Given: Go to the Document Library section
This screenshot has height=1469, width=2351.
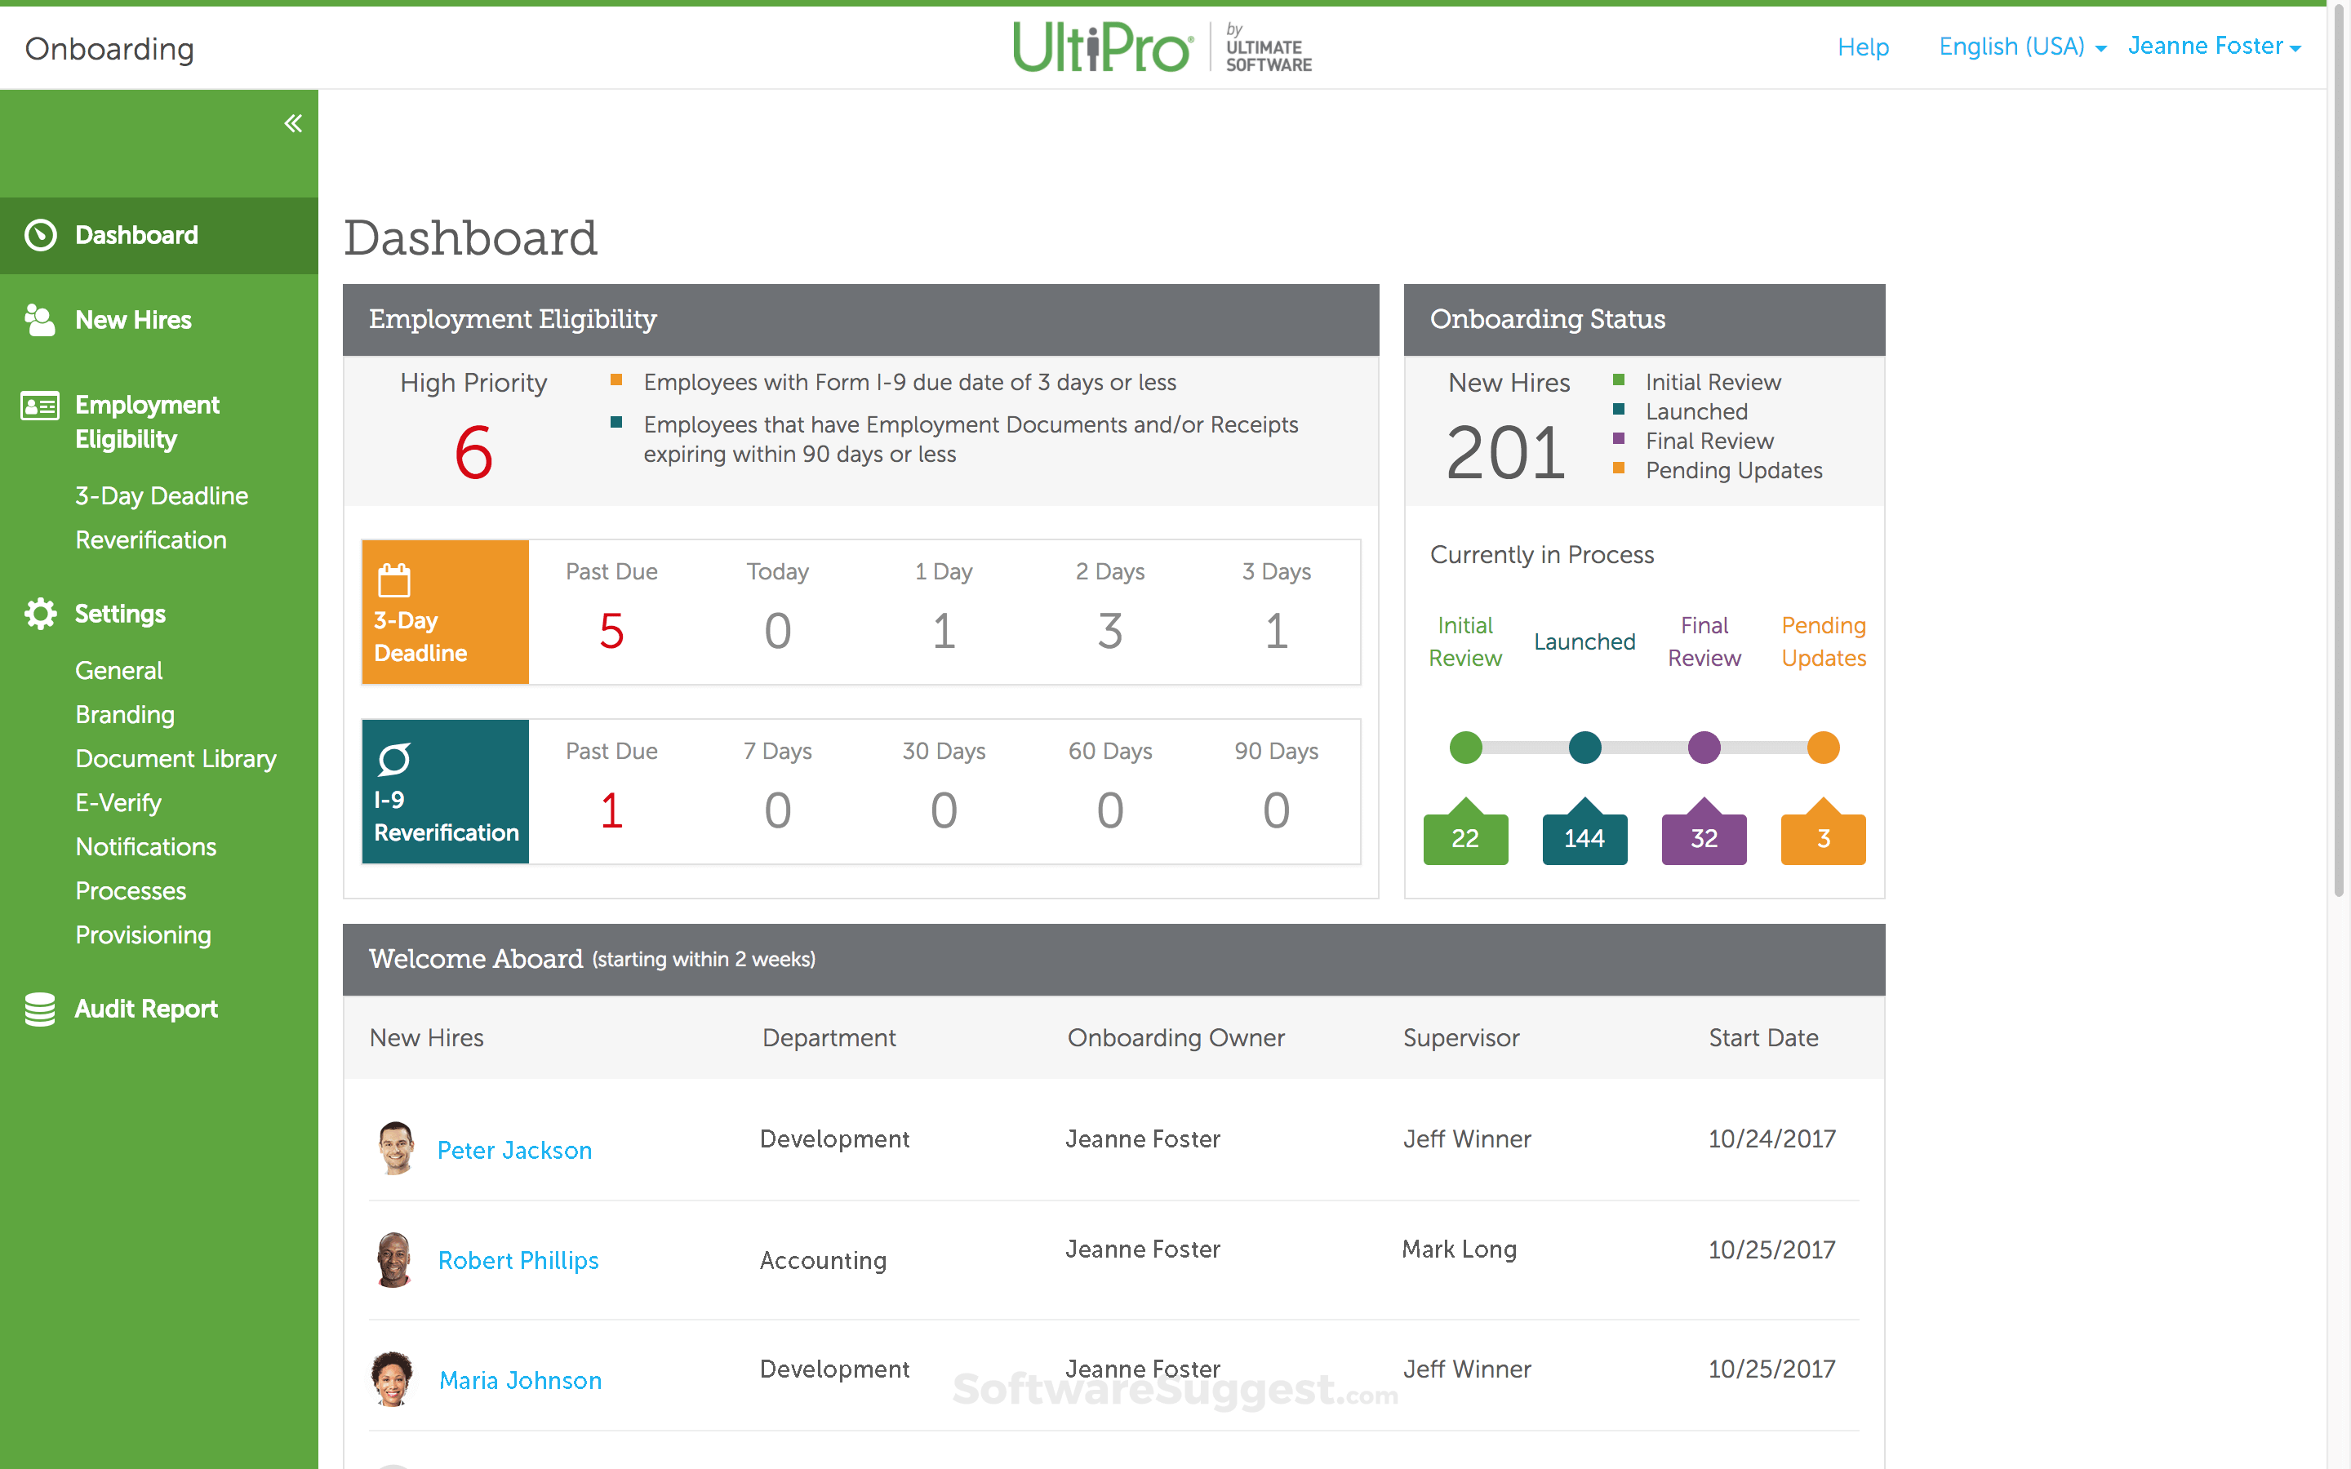Looking at the screenshot, I should tap(176, 759).
